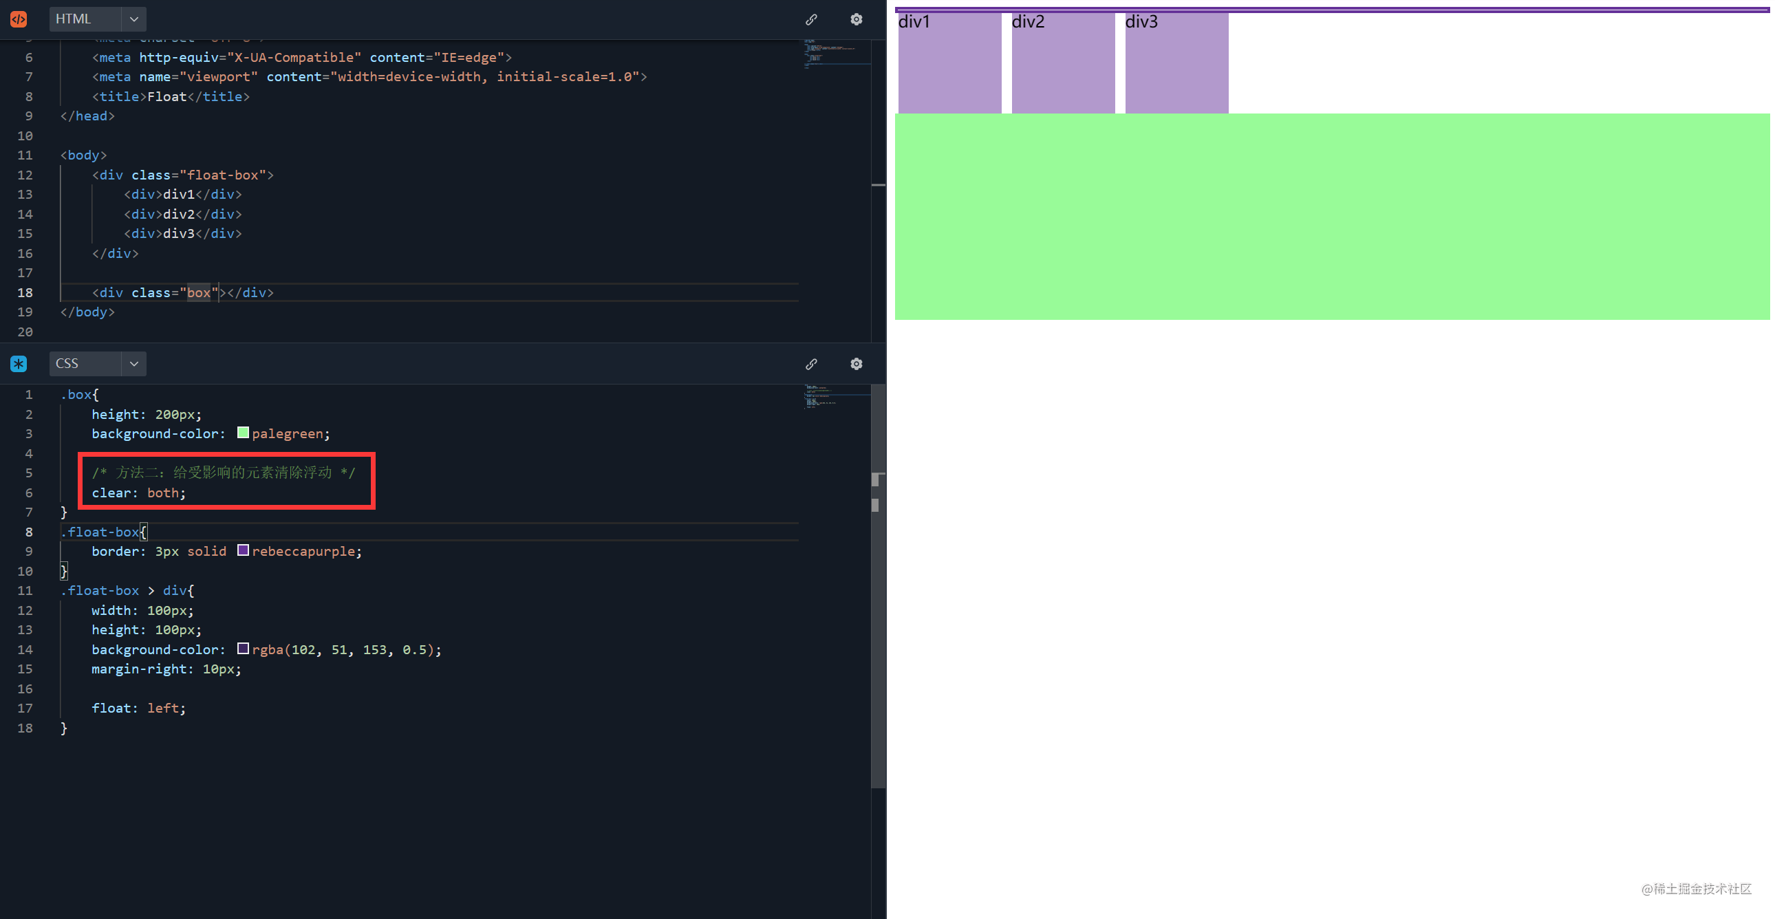Click line 18 div class box code
This screenshot has height=919, width=1775.
[183, 293]
